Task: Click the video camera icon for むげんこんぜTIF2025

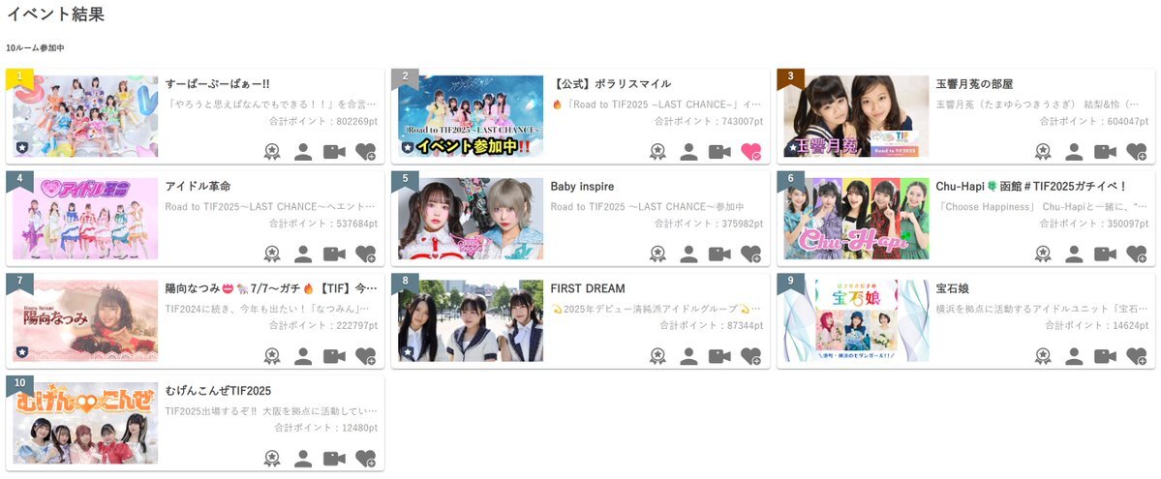Action: coord(335,459)
